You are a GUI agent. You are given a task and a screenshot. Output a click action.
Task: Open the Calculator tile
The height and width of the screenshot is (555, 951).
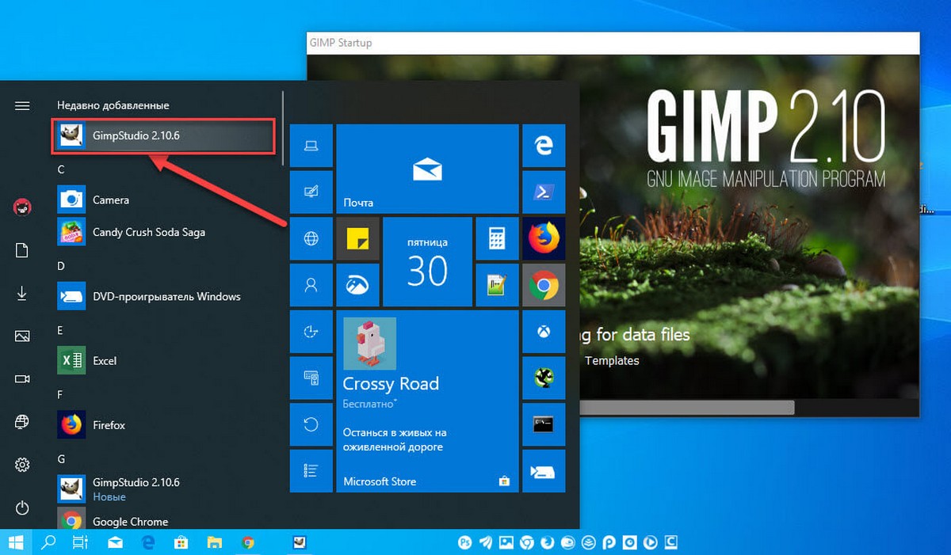point(496,238)
